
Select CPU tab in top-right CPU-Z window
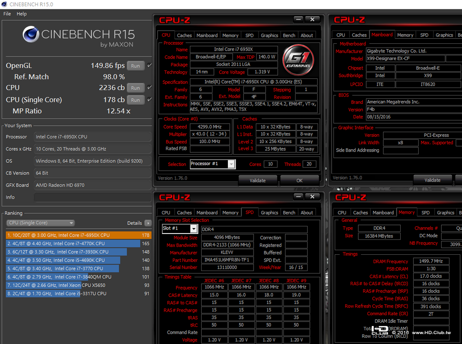pos(341,35)
